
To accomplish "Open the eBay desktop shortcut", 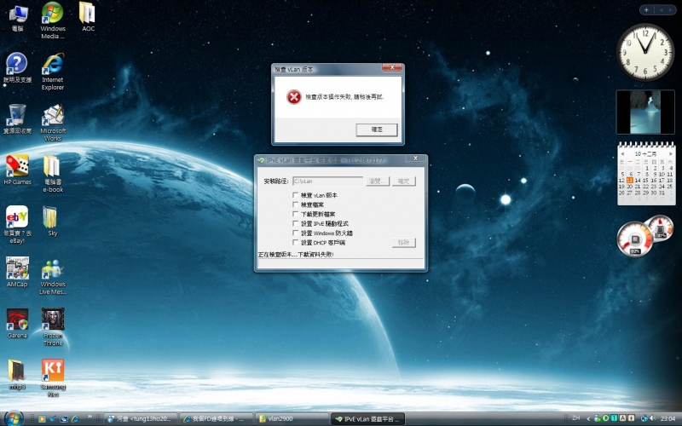I will pos(17,225).
